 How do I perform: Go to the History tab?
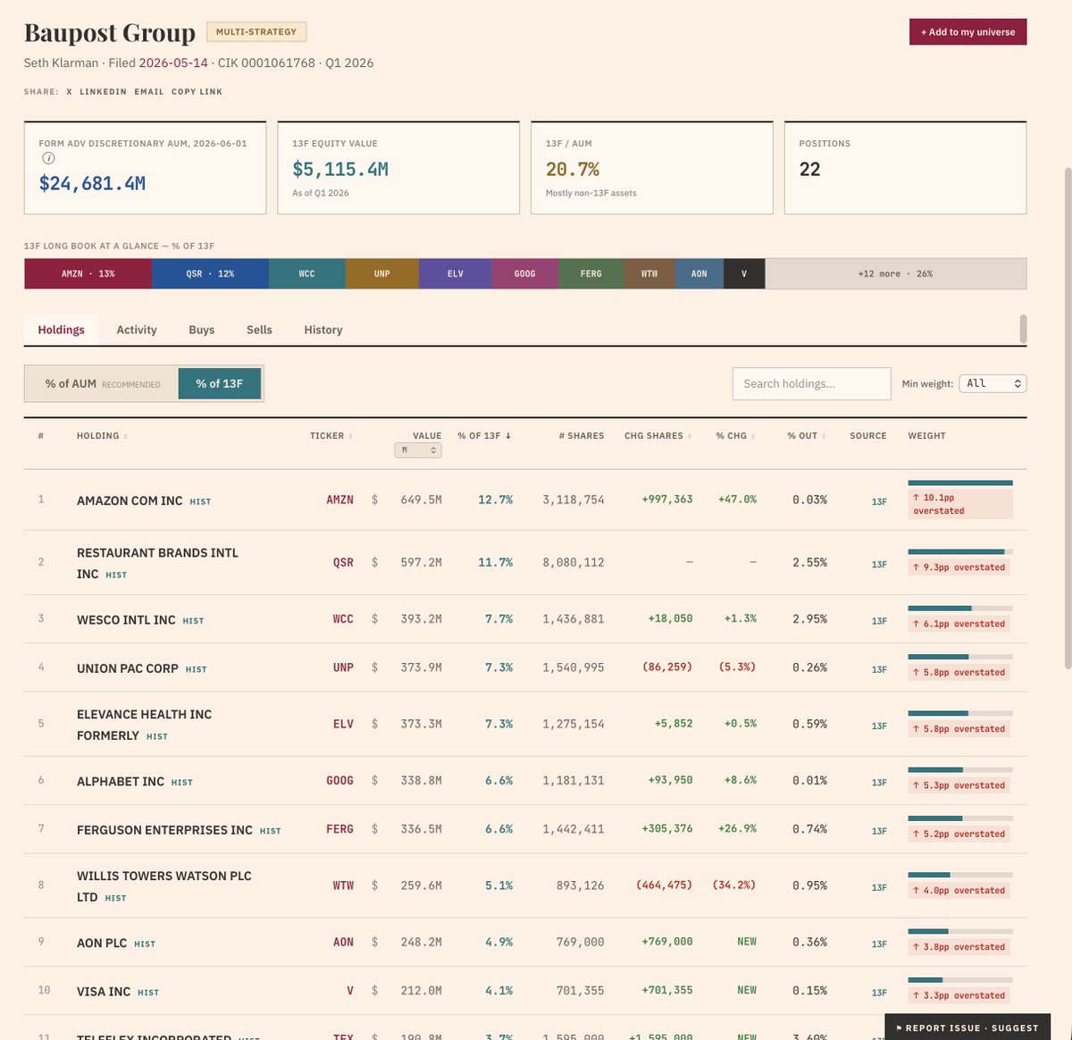323,330
